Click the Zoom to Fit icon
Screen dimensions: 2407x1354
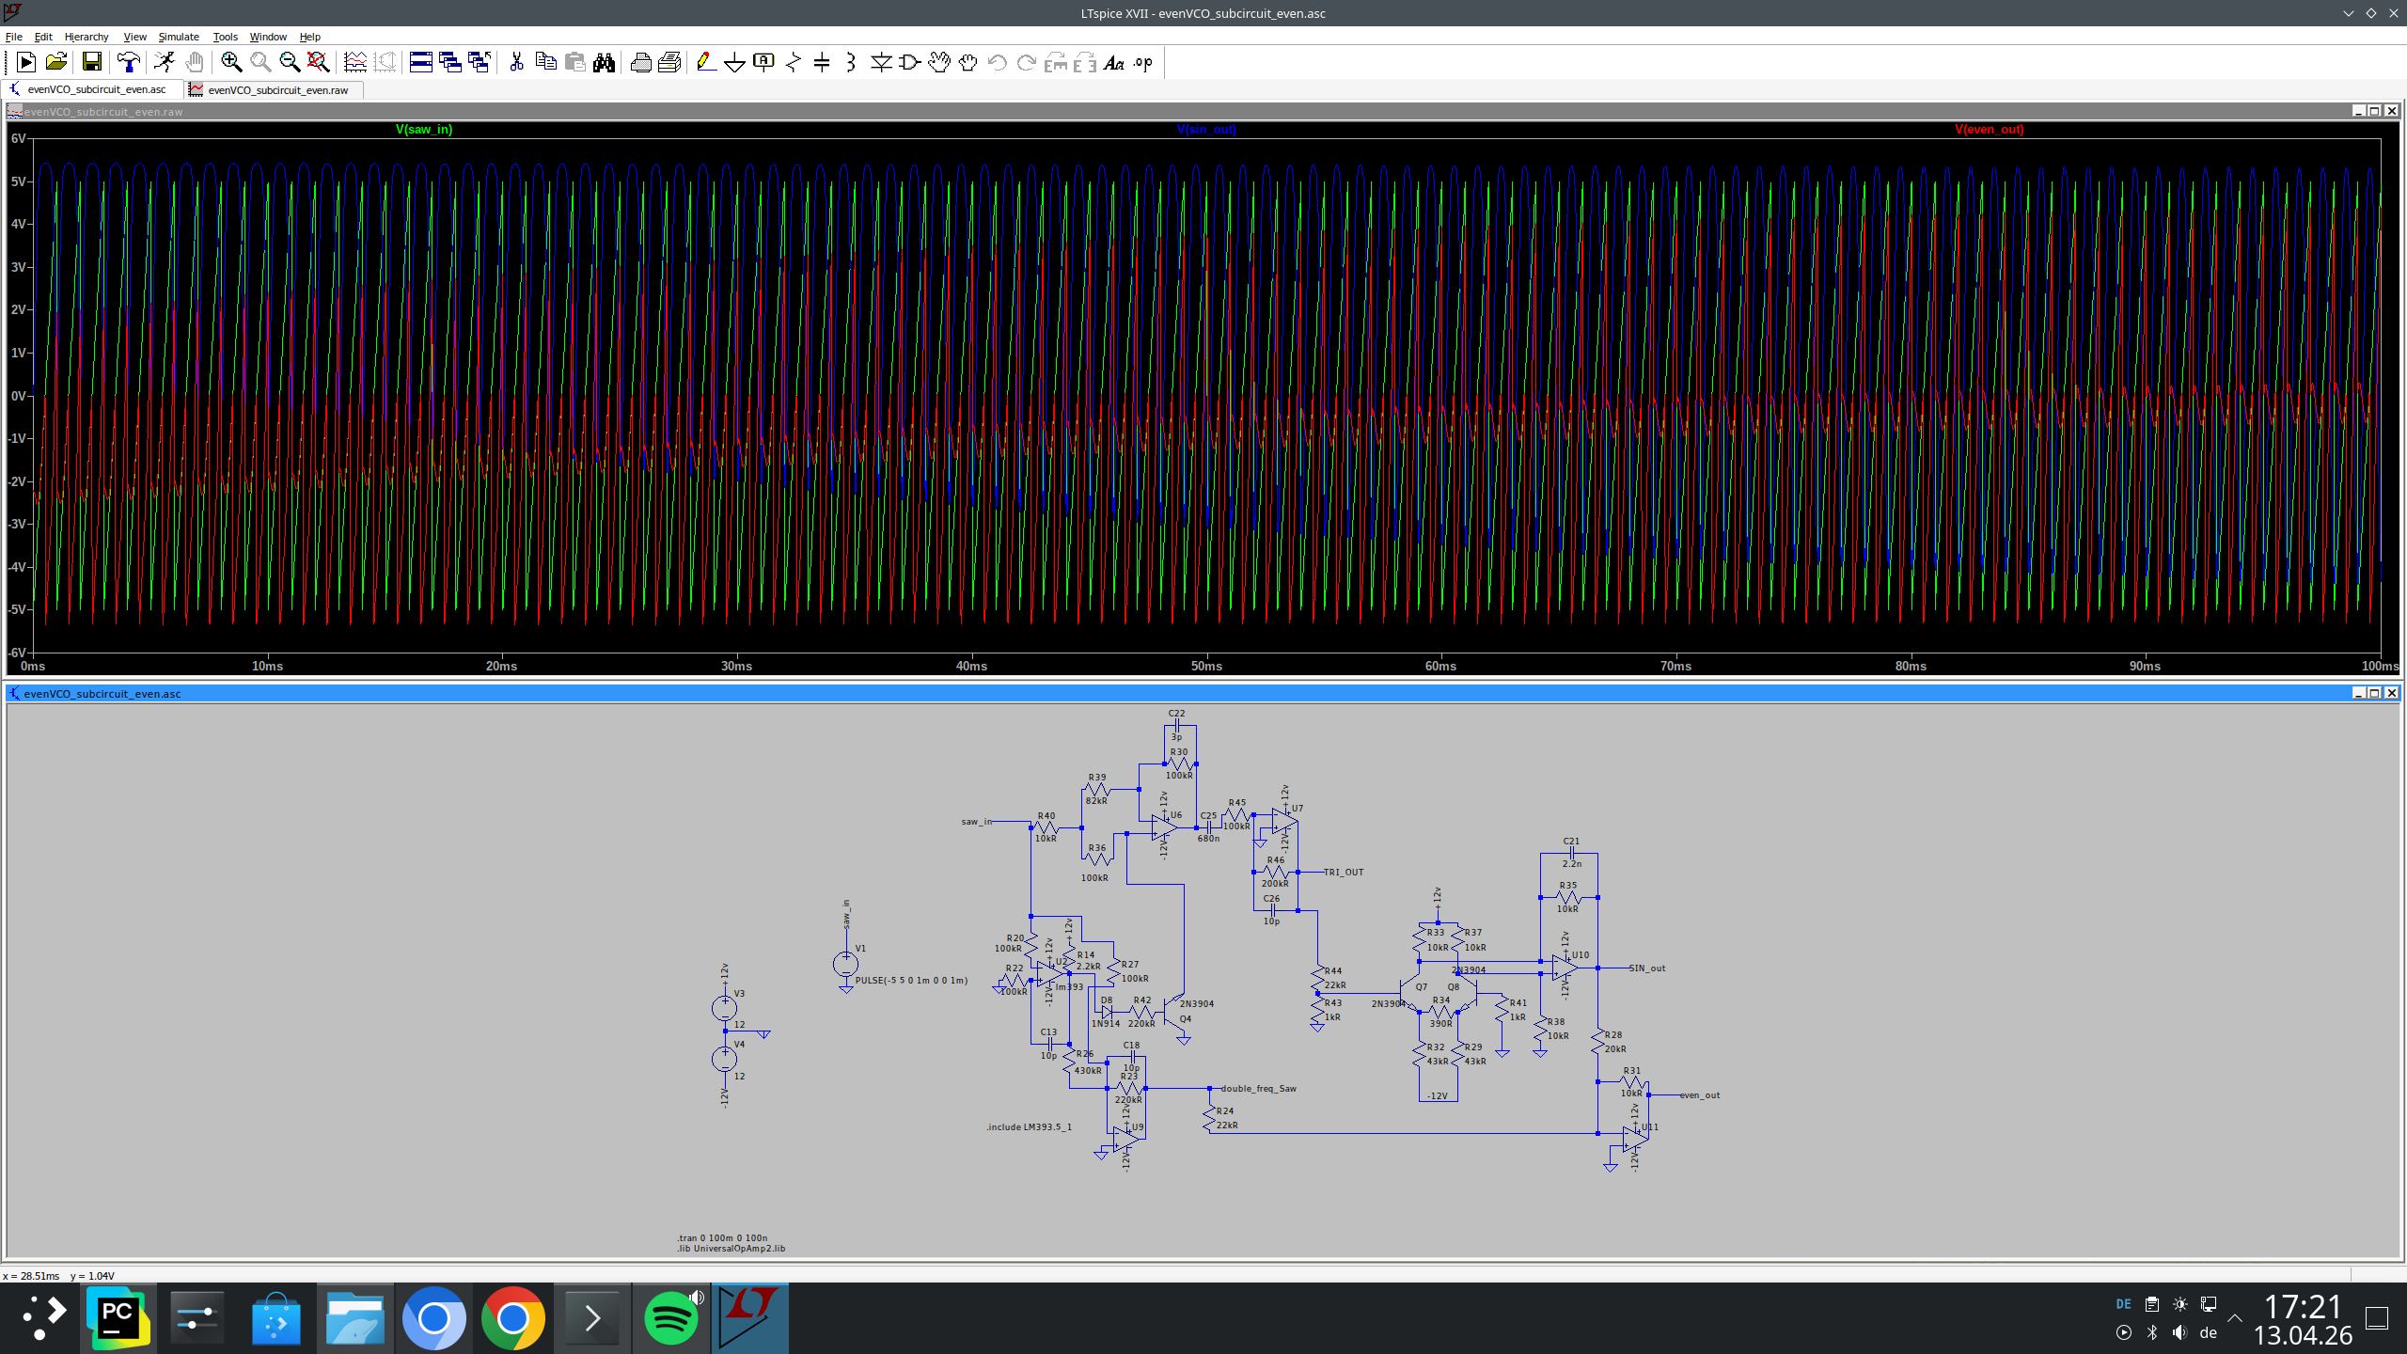318,62
